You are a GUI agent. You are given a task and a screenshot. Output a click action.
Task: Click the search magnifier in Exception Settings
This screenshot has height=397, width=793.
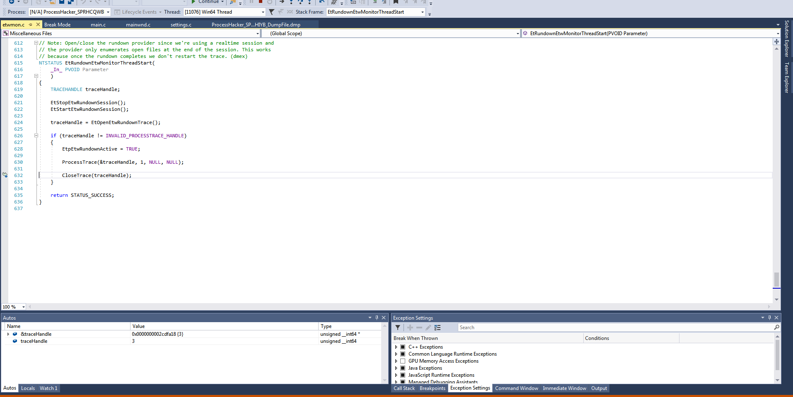click(x=776, y=327)
